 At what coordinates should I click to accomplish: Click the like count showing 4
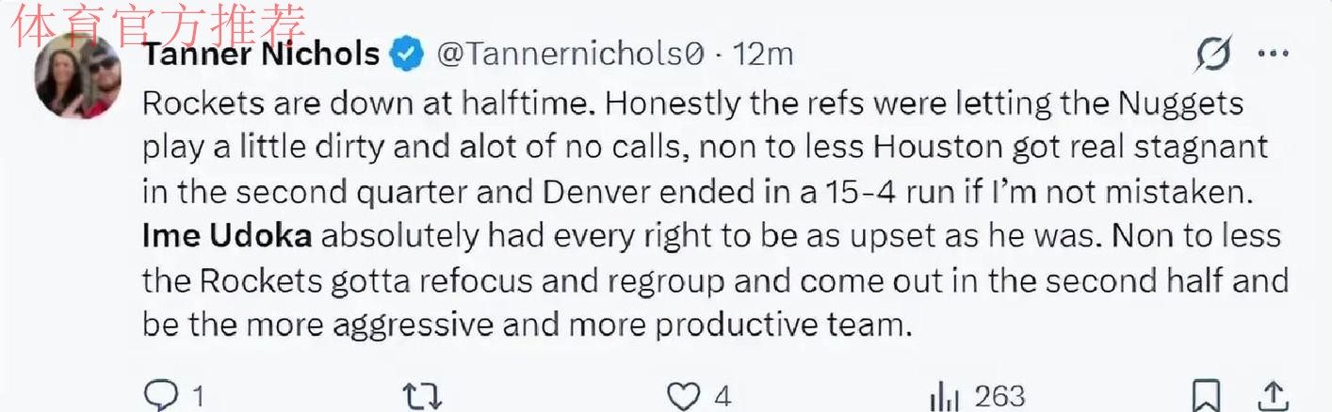(723, 396)
